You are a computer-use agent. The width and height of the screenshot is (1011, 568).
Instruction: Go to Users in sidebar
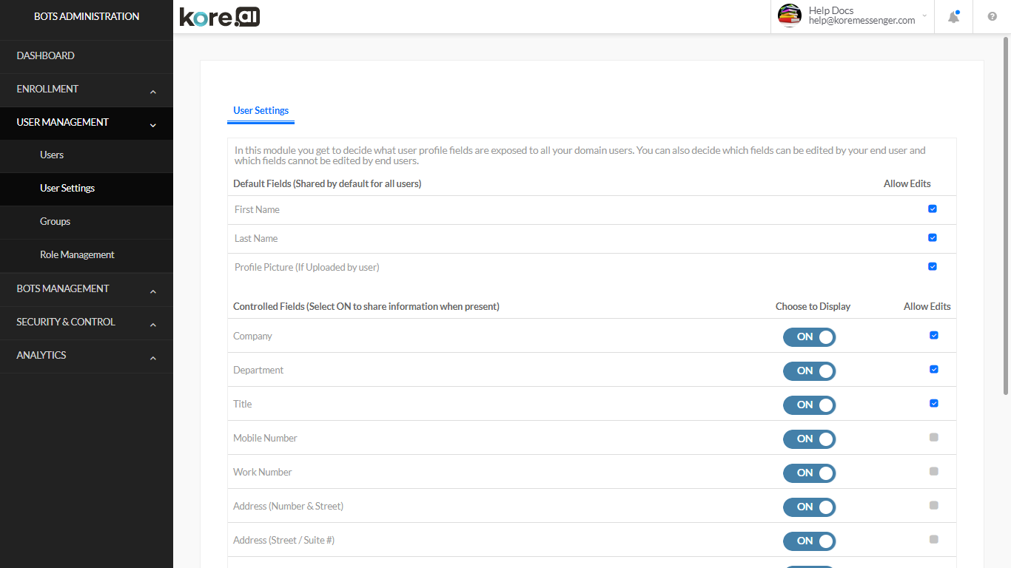click(x=52, y=155)
